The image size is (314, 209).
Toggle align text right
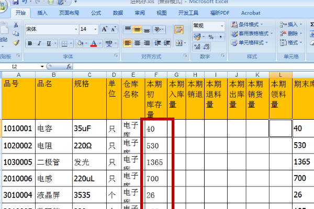pos(147,43)
